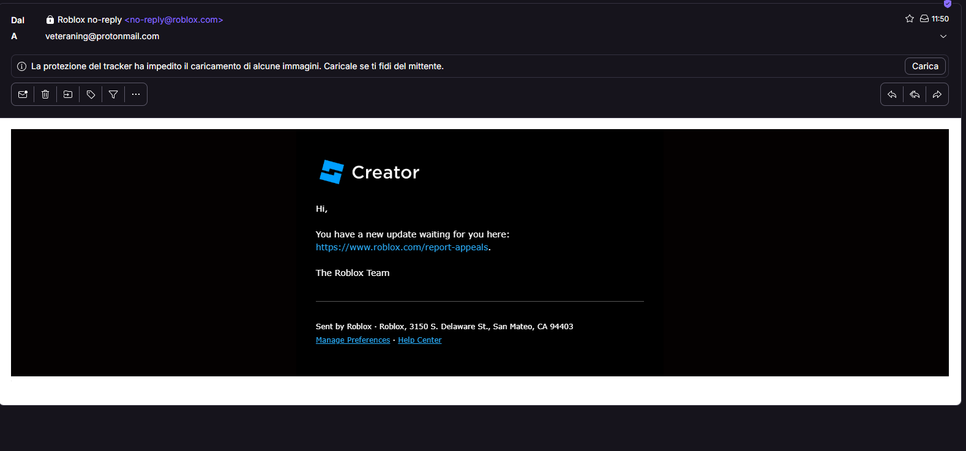966x451 pixels.
Task: Mark message as unread envelope icon
Action: point(23,94)
